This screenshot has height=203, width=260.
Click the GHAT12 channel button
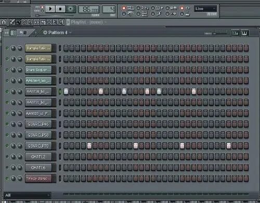(38, 157)
